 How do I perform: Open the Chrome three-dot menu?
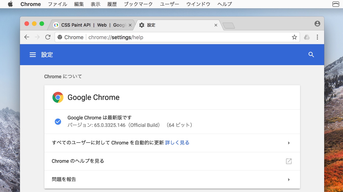point(317,37)
